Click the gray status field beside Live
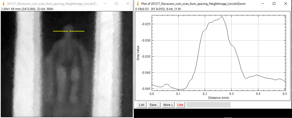Screen dimensions: 292x118 point(208,105)
